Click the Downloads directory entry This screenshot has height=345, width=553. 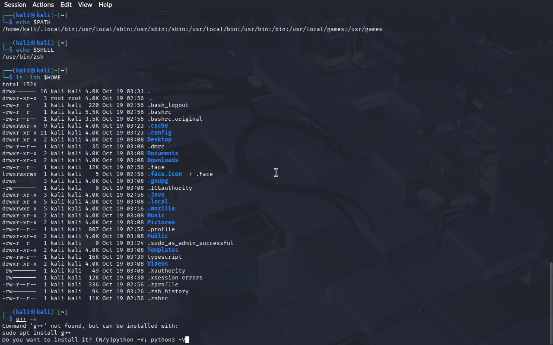coord(162,160)
